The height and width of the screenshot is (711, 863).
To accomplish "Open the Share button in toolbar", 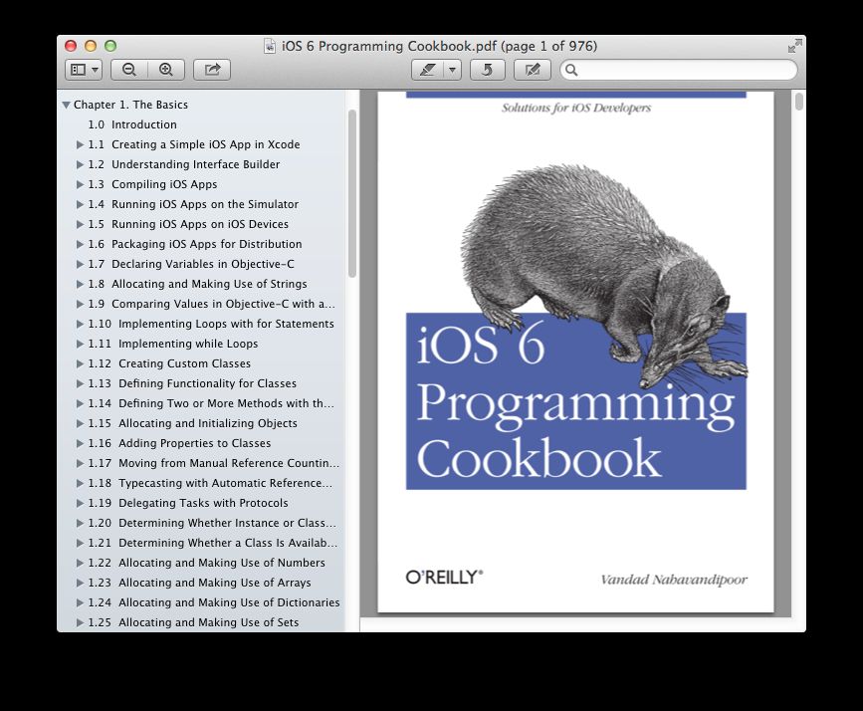I will pos(212,70).
